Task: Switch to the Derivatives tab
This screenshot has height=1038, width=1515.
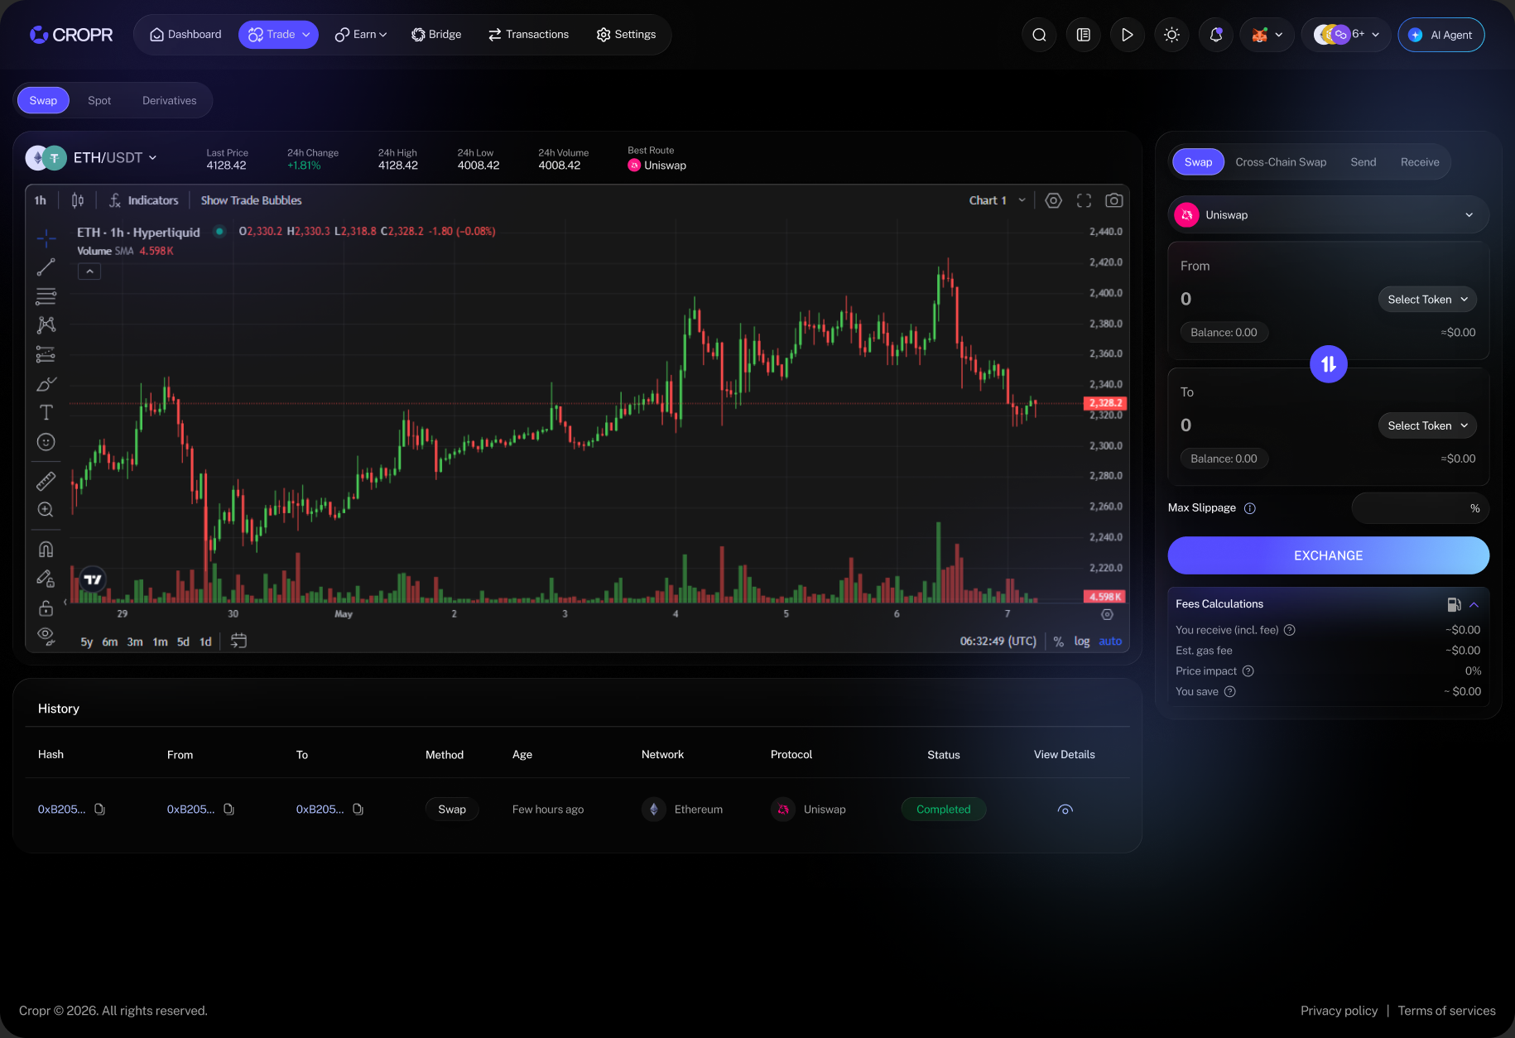Action: pos(170,101)
